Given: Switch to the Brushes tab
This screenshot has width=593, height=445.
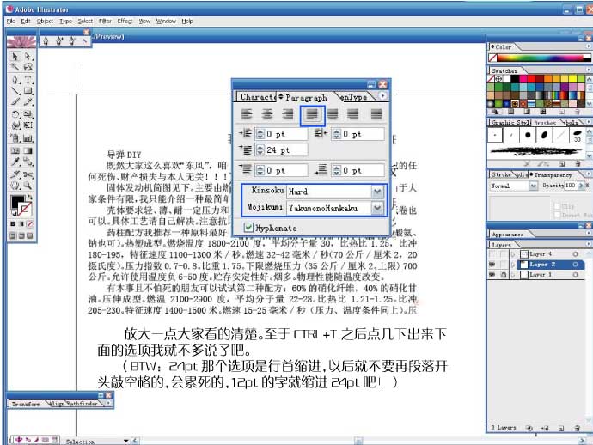Looking at the screenshot, I should [x=545, y=123].
